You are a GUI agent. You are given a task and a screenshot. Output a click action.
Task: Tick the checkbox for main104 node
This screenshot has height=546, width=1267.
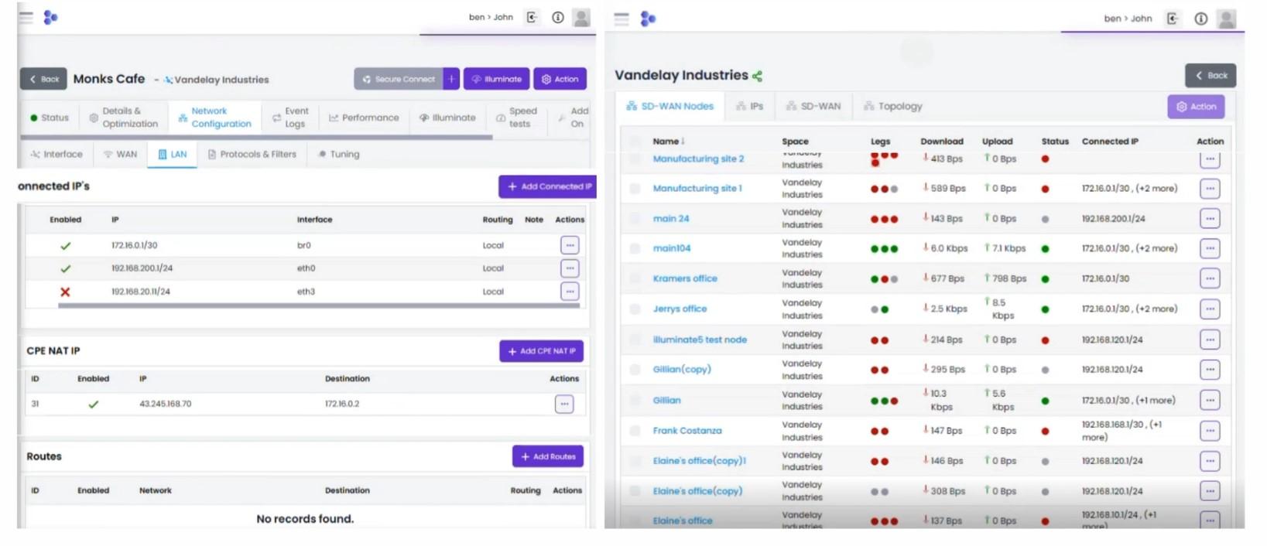(x=635, y=249)
